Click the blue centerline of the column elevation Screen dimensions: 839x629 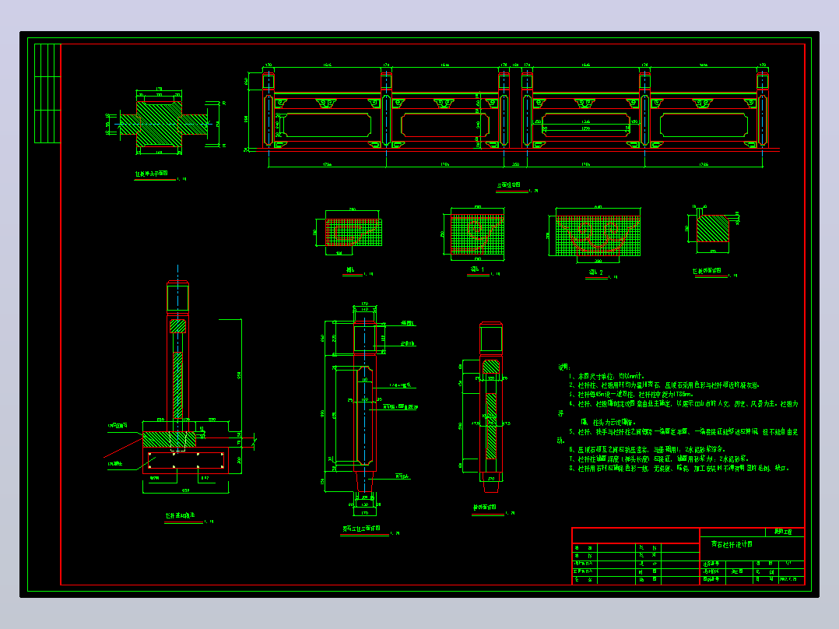[x=364, y=406]
